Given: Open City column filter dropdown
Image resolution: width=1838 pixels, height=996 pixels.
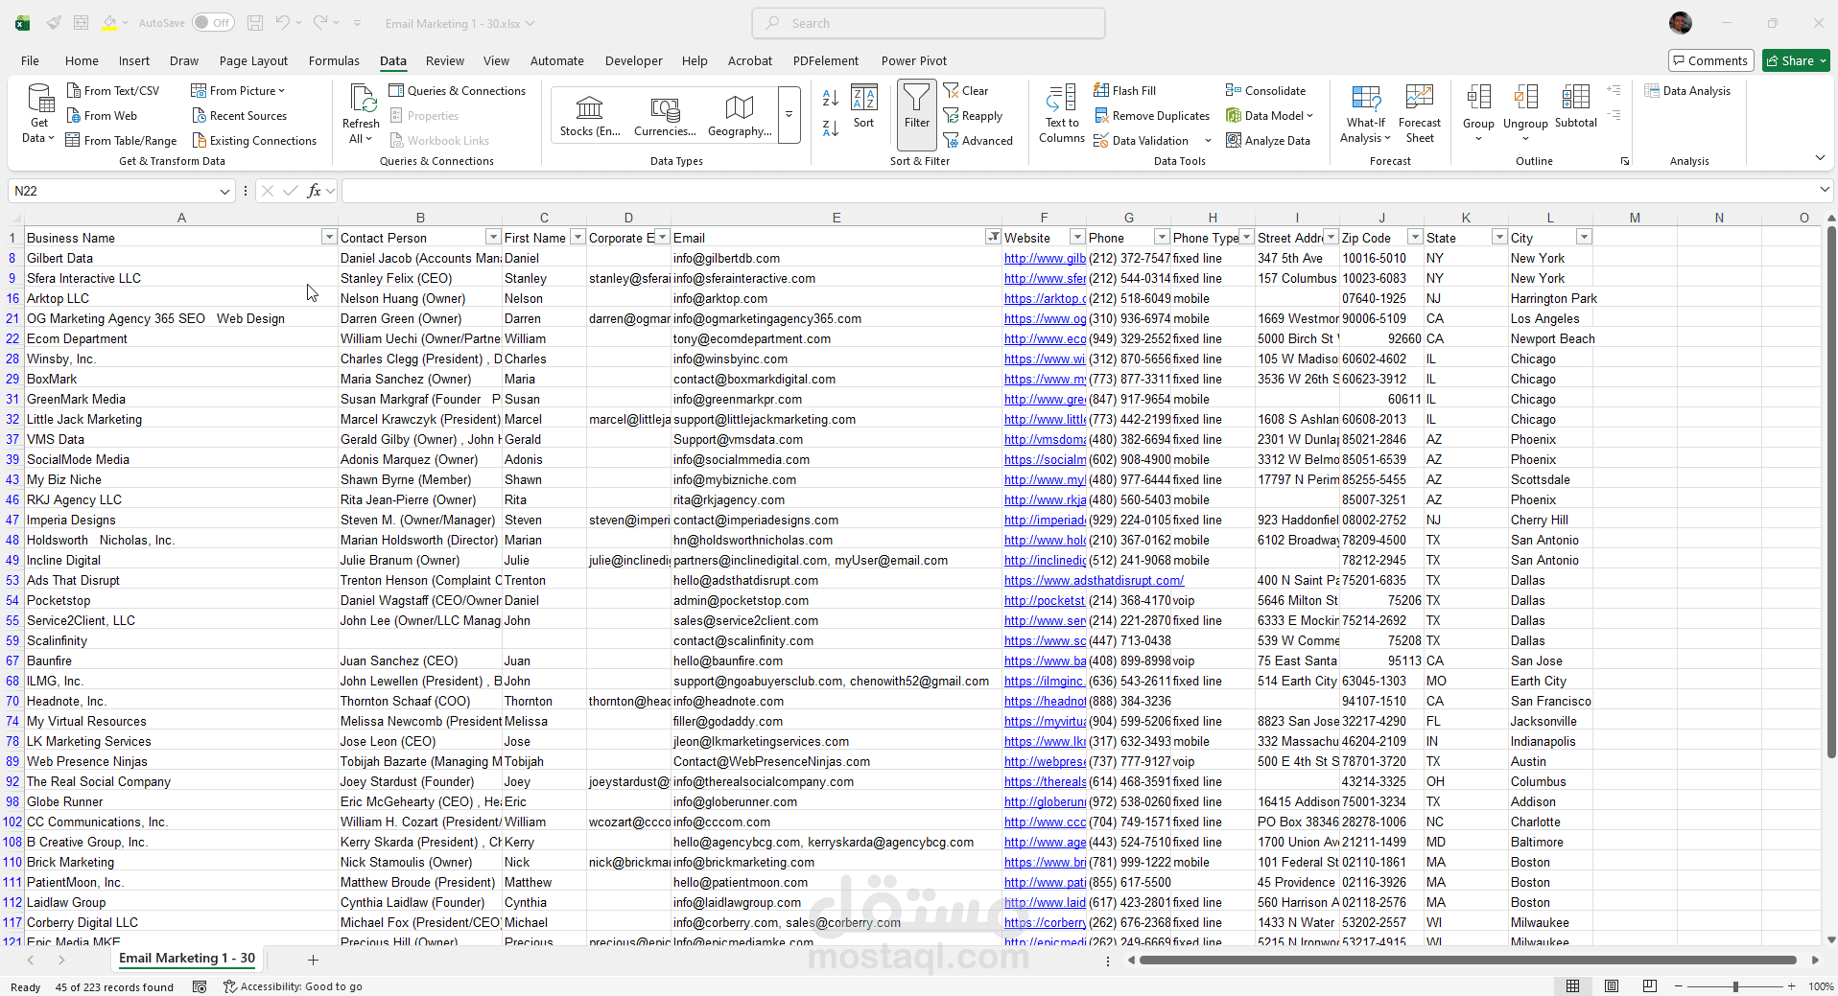Looking at the screenshot, I should click(1584, 237).
